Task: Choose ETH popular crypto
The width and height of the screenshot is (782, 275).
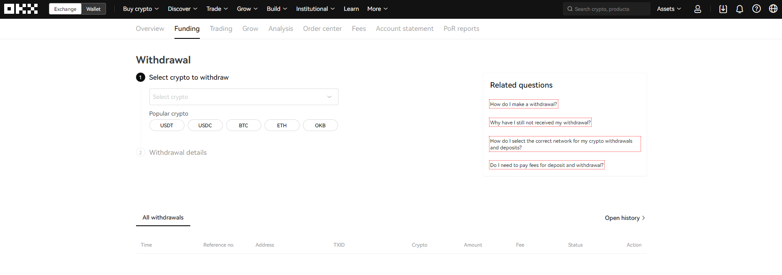Action: tap(282, 126)
